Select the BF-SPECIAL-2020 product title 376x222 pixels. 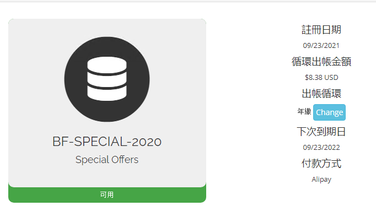point(107,142)
